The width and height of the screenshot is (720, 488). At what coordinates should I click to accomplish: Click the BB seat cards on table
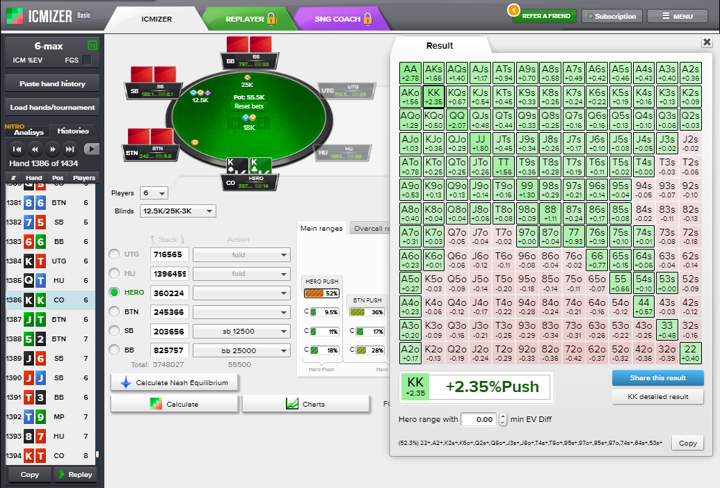tap(249, 45)
